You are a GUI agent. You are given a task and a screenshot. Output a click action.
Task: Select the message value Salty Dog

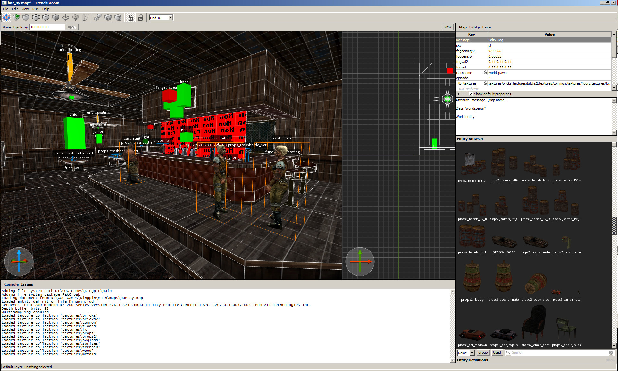coord(549,40)
